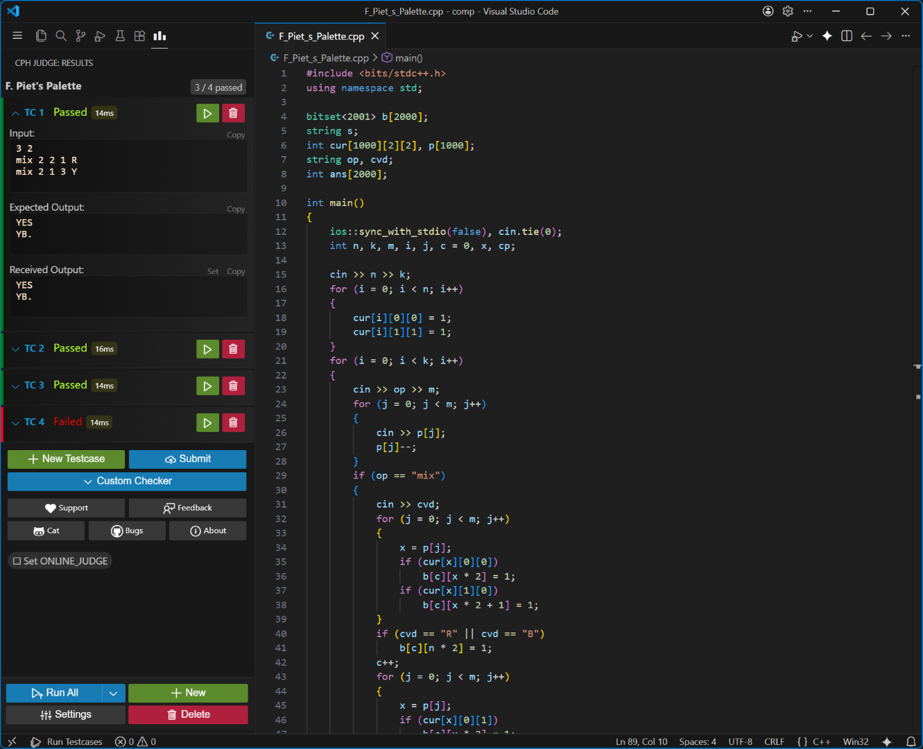Open the Accounts icon in the title bar
923x749 pixels.
click(x=768, y=11)
